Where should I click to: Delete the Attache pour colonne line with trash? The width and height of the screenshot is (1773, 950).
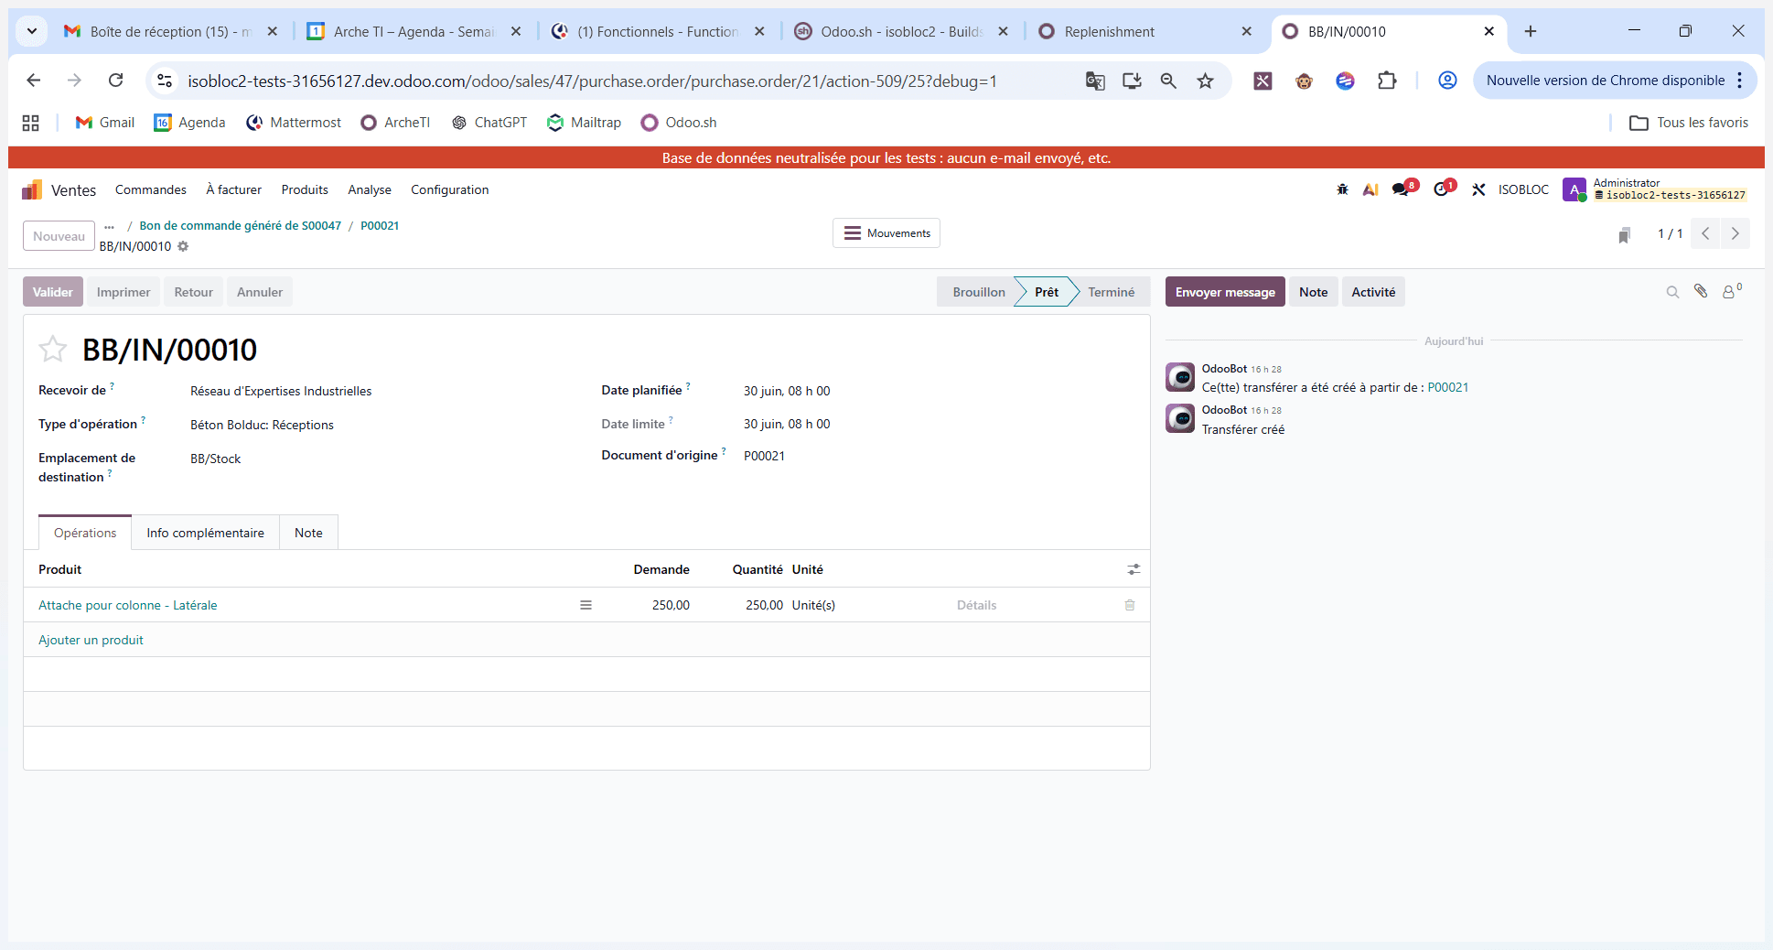click(x=1130, y=605)
